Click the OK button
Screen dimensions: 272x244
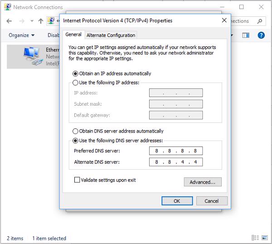coord(177,200)
